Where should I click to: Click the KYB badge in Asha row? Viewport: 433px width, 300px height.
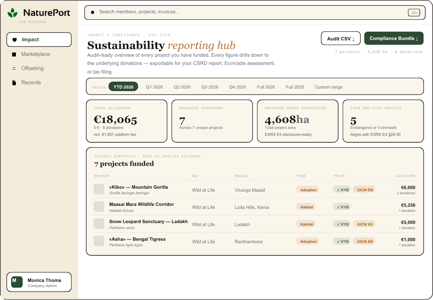(342, 241)
